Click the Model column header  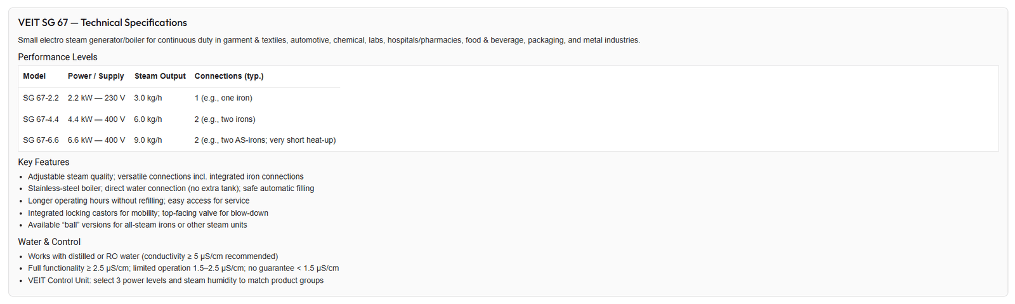point(34,76)
